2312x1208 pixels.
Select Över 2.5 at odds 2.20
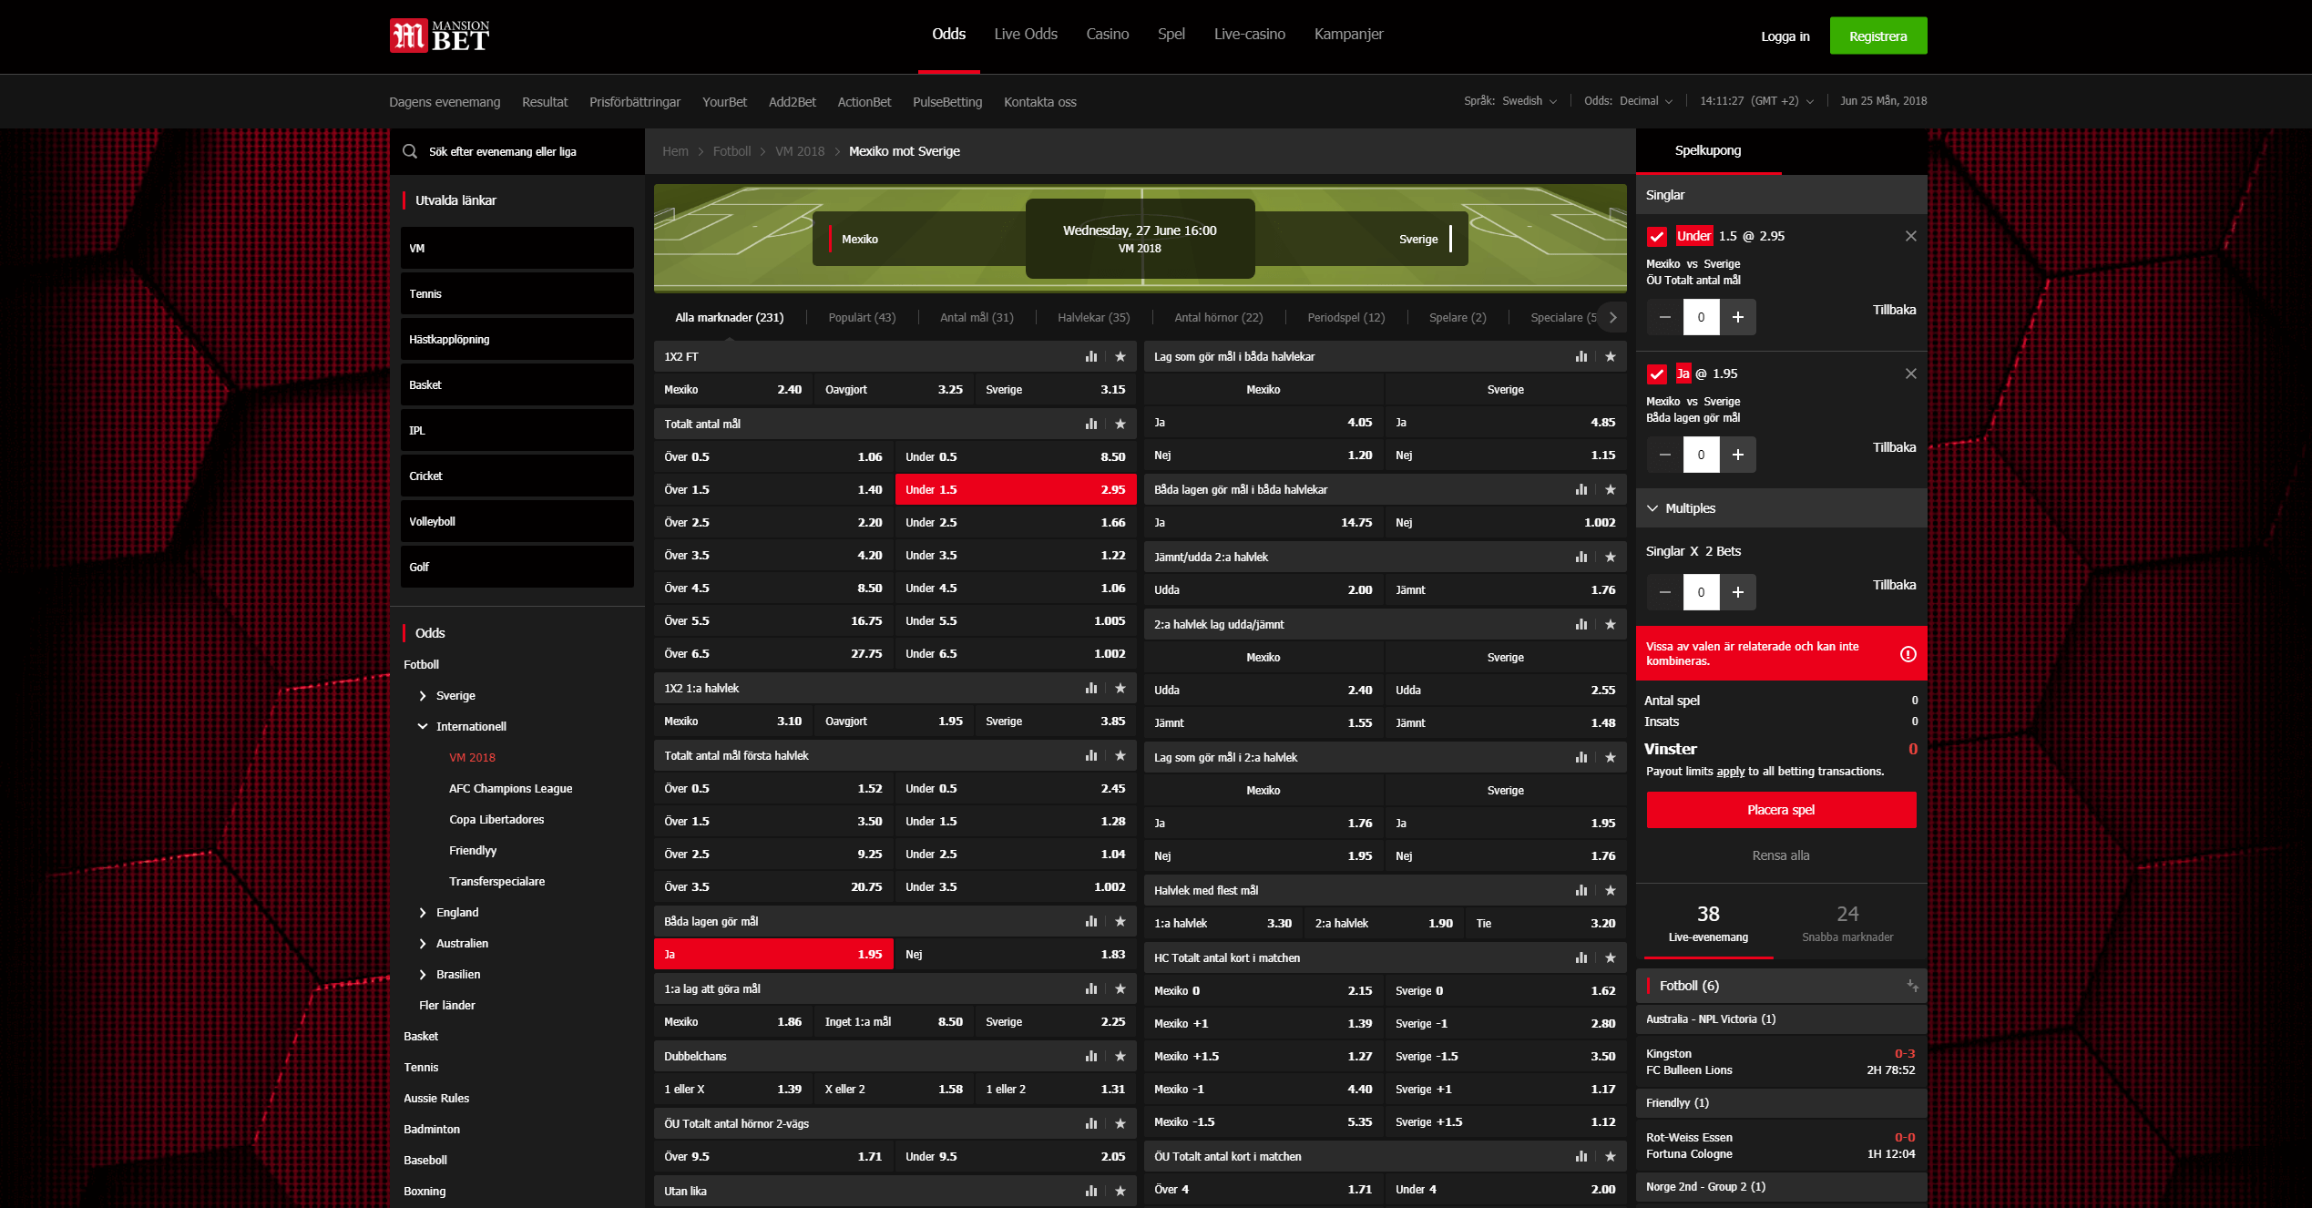(x=773, y=522)
